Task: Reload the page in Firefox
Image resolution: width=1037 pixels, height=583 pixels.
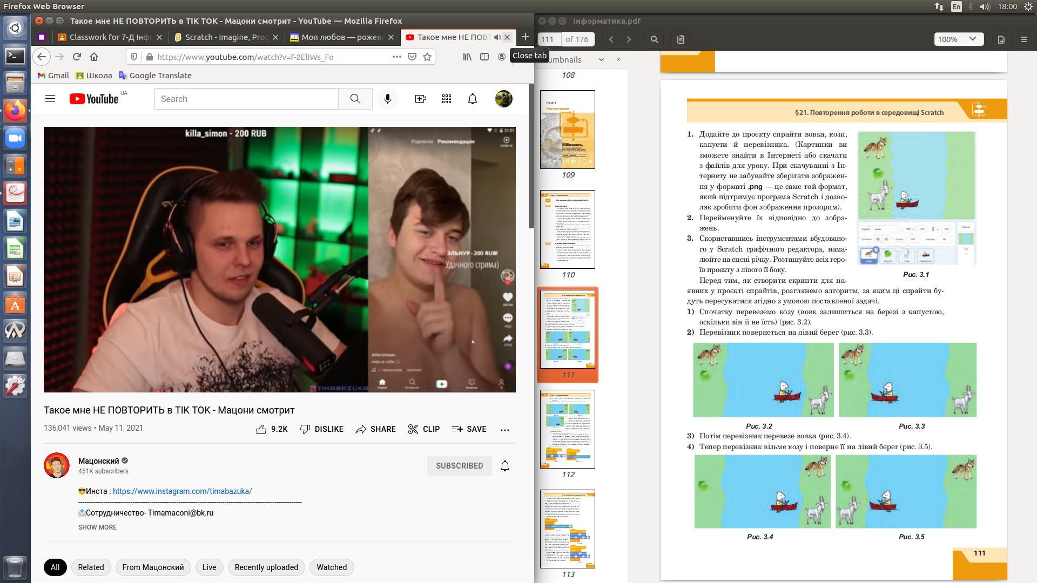Action: click(x=77, y=57)
